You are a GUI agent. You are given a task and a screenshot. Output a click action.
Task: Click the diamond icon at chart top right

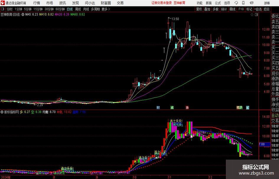point(252,15)
